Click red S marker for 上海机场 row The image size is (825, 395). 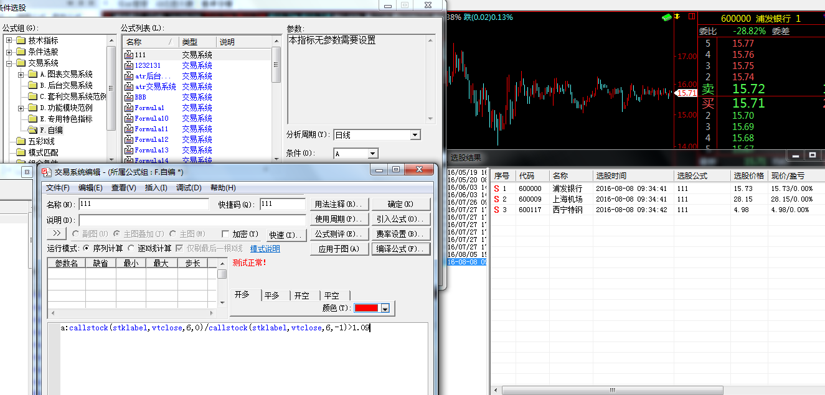[x=496, y=199]
